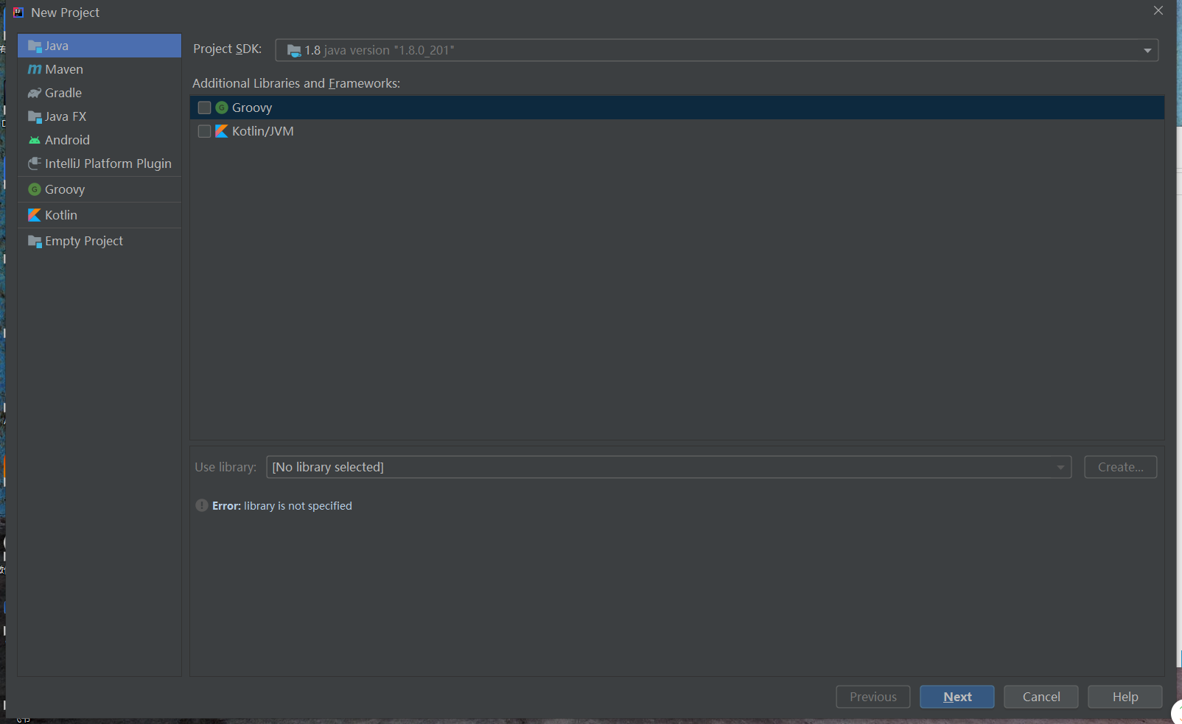Click the error warning icon
The height and width of the screenshot is (724, 1182).
coord(202,505)
